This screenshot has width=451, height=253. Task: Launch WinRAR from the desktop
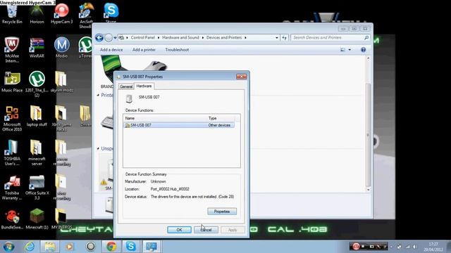click(37, 48)
